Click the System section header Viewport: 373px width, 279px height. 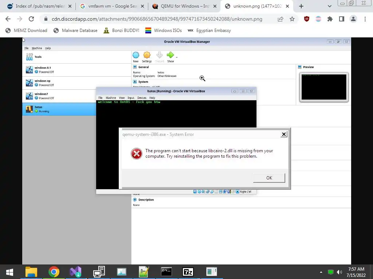click(143, 82)
